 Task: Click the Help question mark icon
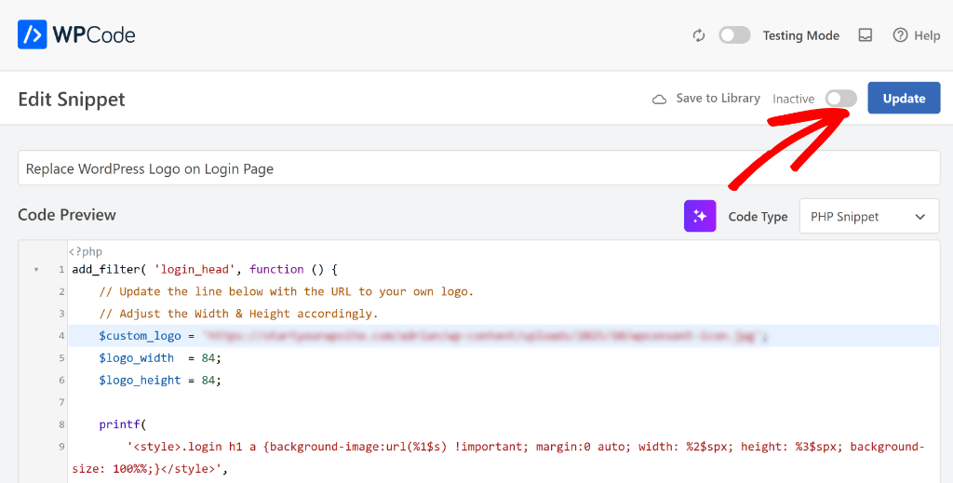[x=900, y=35]
